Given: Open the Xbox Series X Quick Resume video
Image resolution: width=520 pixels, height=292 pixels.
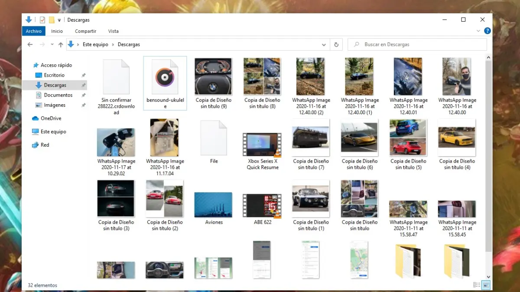Looking at the screenshot, I should (x=262, y=145).
